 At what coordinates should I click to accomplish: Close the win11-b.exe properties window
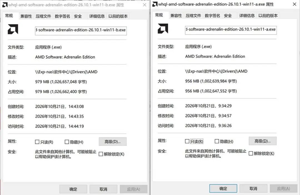pyautogui.click(x=145, y=5)
